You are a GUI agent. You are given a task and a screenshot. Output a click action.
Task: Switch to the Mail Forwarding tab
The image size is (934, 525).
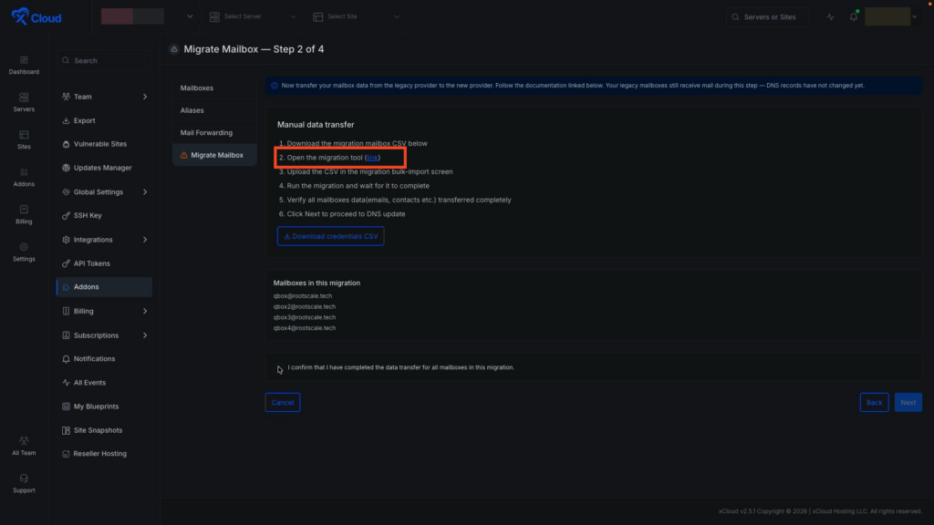214,133
